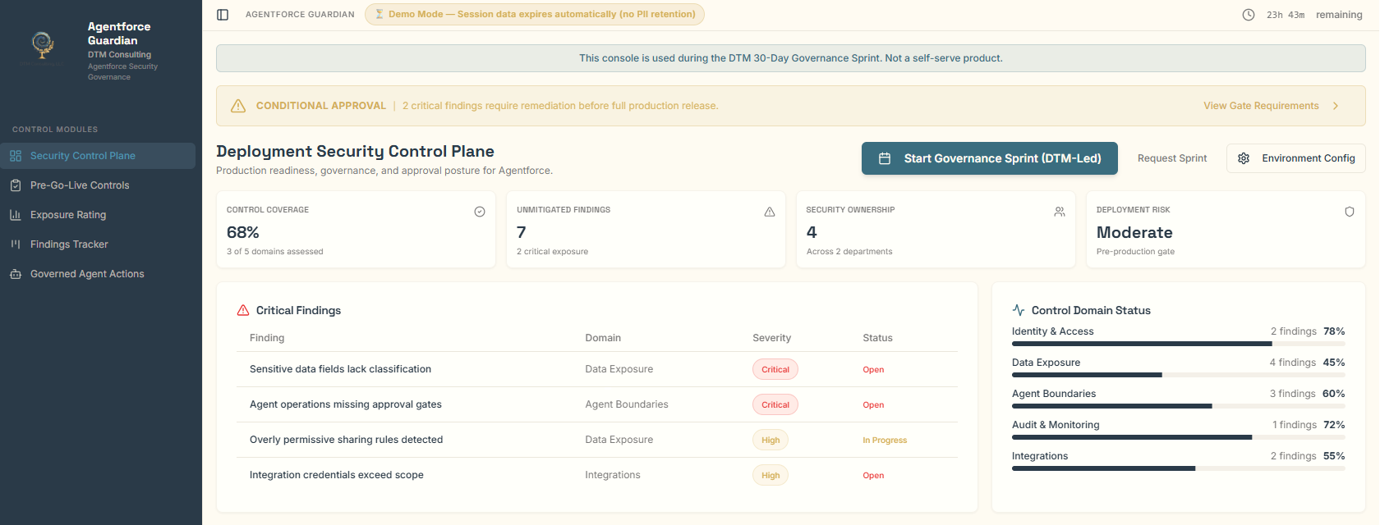
Task: Click 'Agent Boundaries' domain cell in findings table
Action: coord(627,404)
